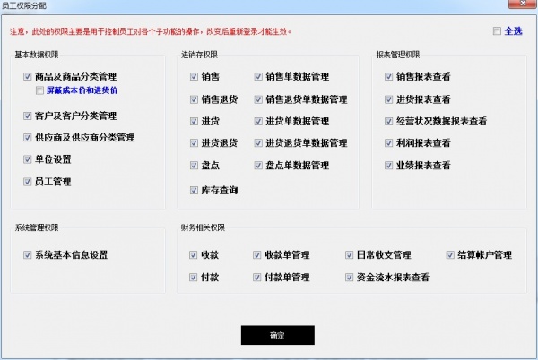Enable 屏蔽成本价和进货价 option
The width and height of the screenshot is (538, 360).
[39, 90]
